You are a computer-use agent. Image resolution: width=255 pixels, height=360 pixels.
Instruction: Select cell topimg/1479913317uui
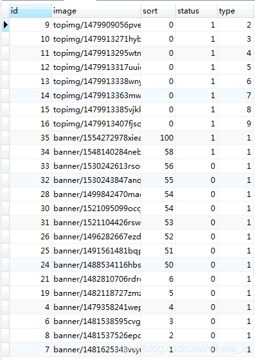coord(96,67)
